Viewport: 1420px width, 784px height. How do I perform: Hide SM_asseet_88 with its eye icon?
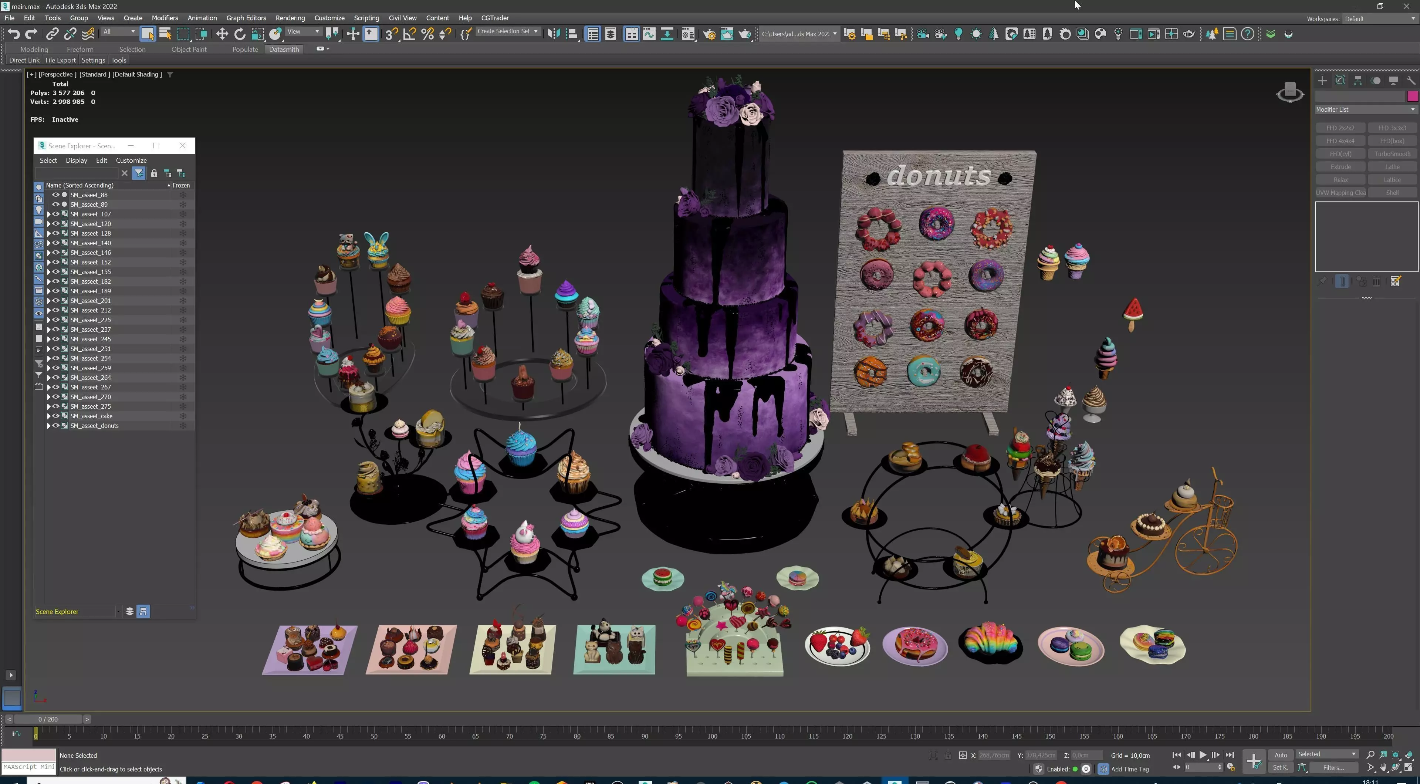(x=56, y=195)
